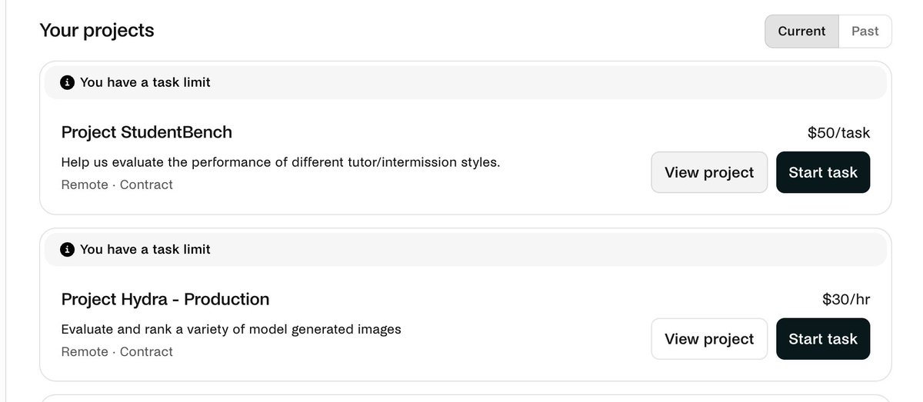Click the Project Hydra - Production title

tap(165, 299)
